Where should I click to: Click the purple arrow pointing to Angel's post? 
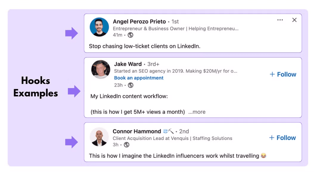pyautogui.click(x=71, y=33)
